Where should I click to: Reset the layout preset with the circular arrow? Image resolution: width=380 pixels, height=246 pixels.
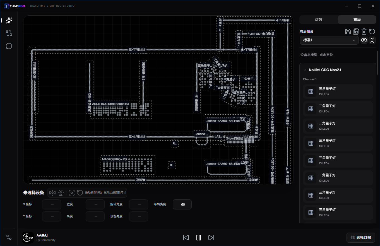372,32
